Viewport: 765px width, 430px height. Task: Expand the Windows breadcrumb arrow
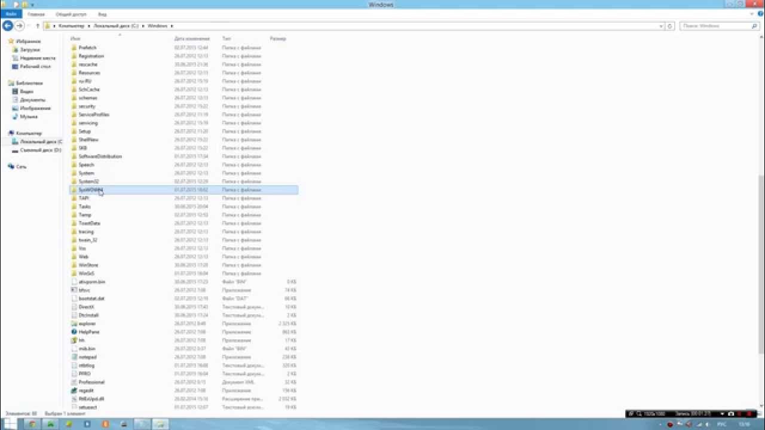coord(172,26)
